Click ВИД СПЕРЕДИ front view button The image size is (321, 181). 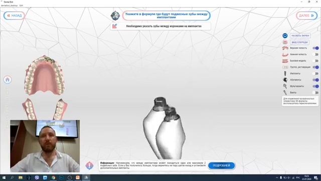(299, 42)
